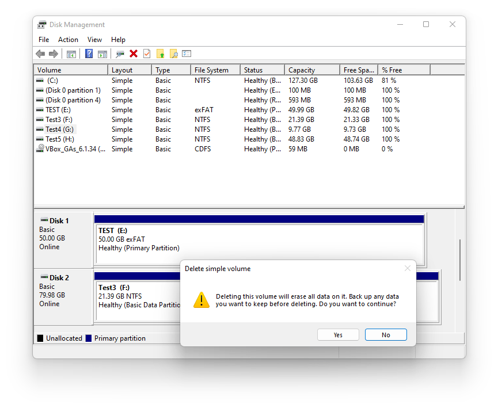498x408 pixels.
Task: Open volume properties via the checkmark document icon
Action: point(147,54)
